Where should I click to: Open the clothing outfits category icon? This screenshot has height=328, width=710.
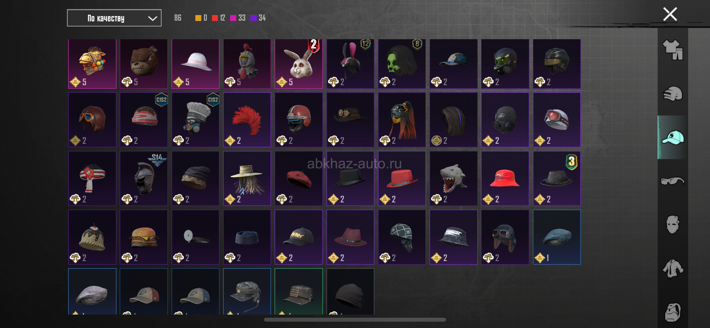(673, 50)
